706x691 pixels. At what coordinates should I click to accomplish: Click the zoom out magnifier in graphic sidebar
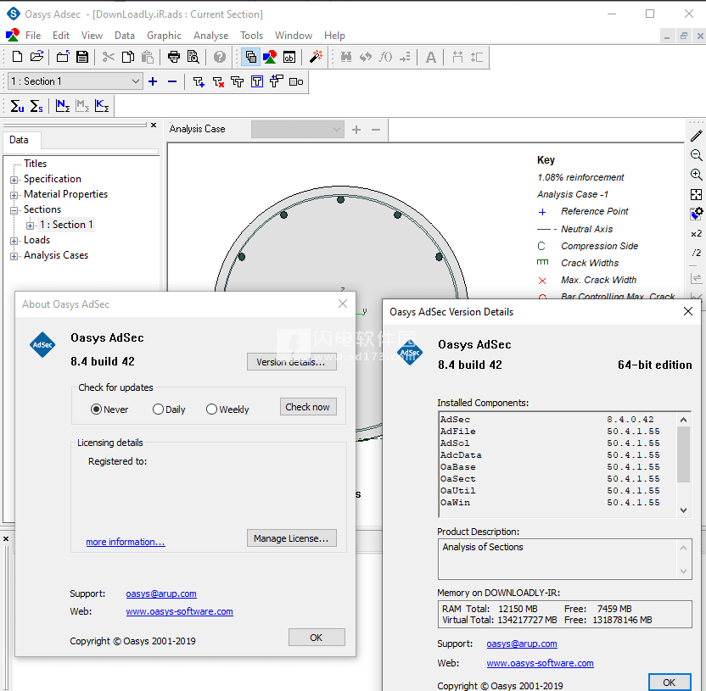pos(696,155)
